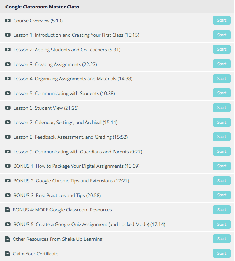
Task: Click Start for BONUS 3 Best Practices and Tips
Action: click(x=222, y=195)
